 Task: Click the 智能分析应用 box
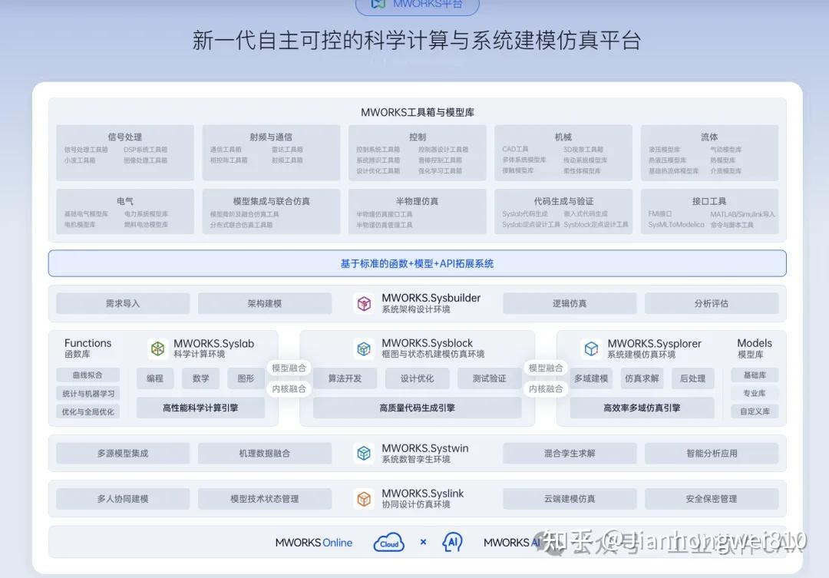click(711, 453)
